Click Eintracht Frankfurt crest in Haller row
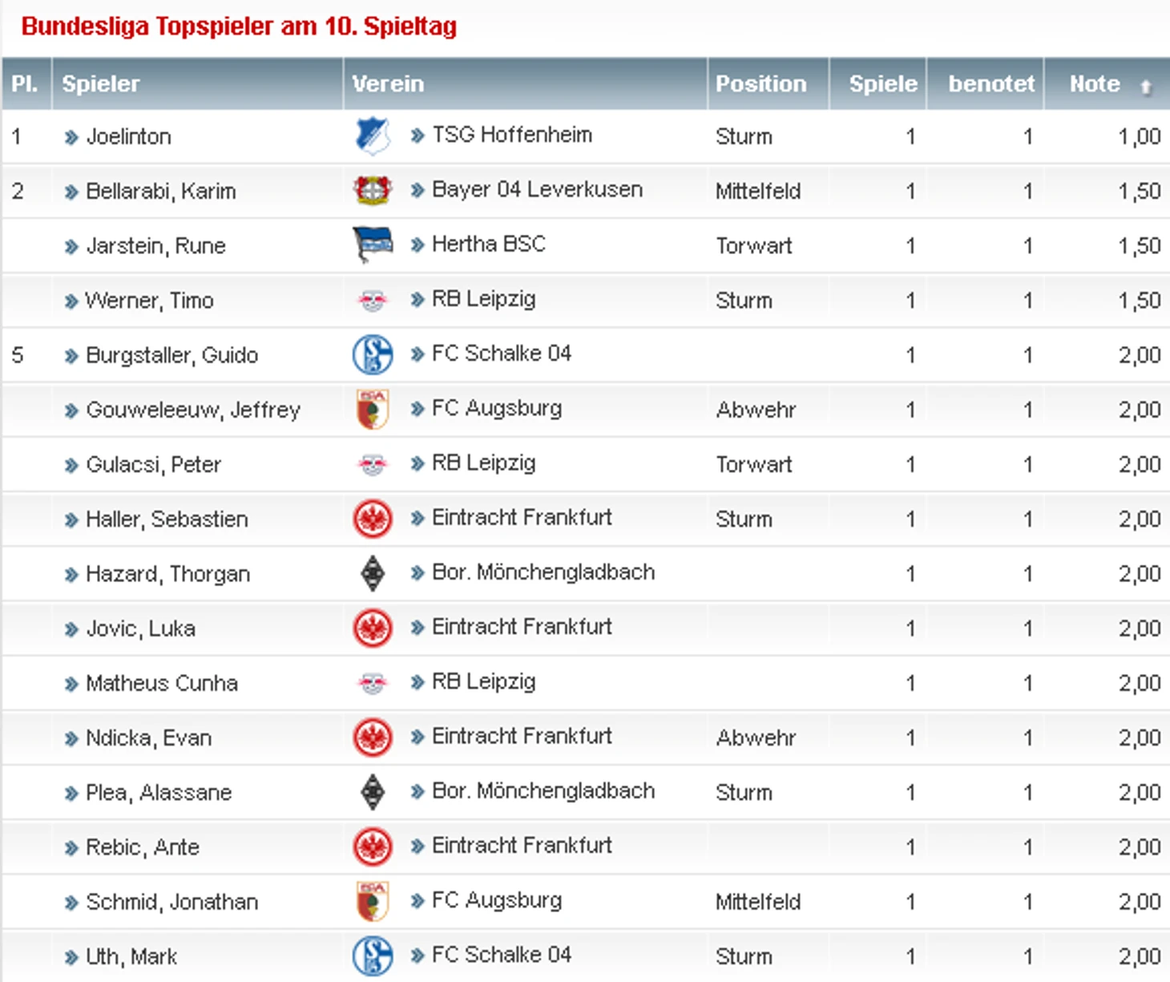 373,519
